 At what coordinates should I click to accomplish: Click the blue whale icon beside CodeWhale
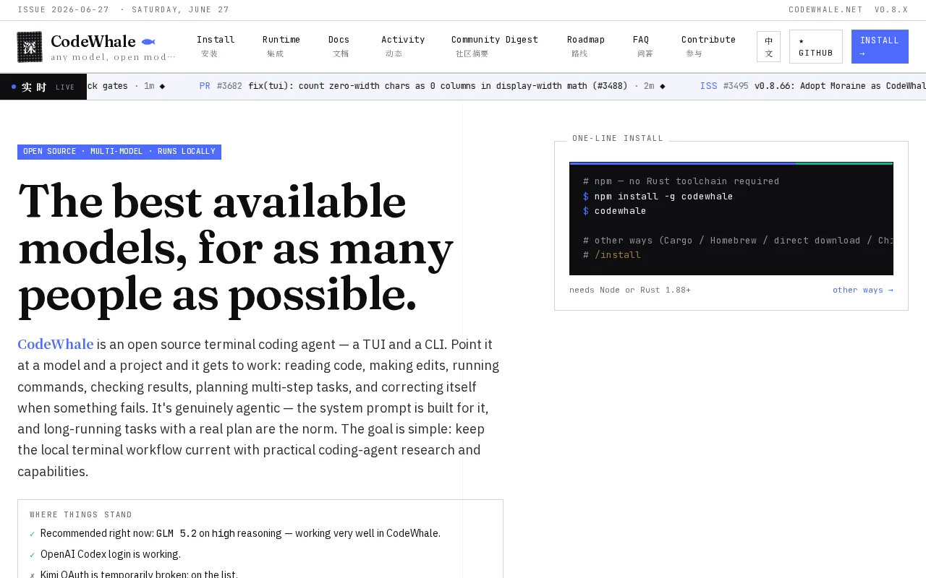click(x=148, y=42)
